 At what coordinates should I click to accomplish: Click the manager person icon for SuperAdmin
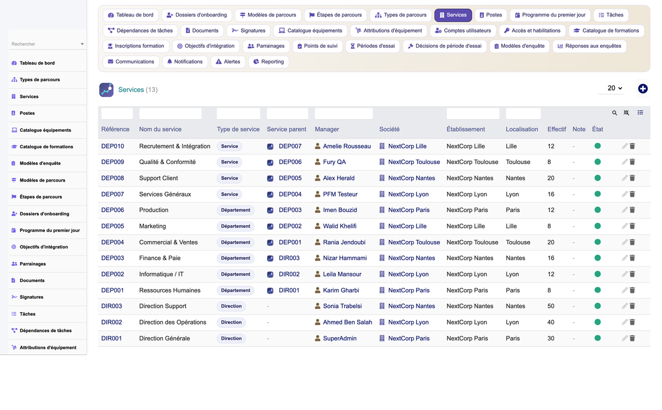coord(318,338)
